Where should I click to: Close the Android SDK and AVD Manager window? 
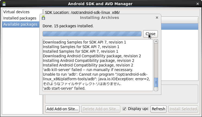(x=198, y=4)
